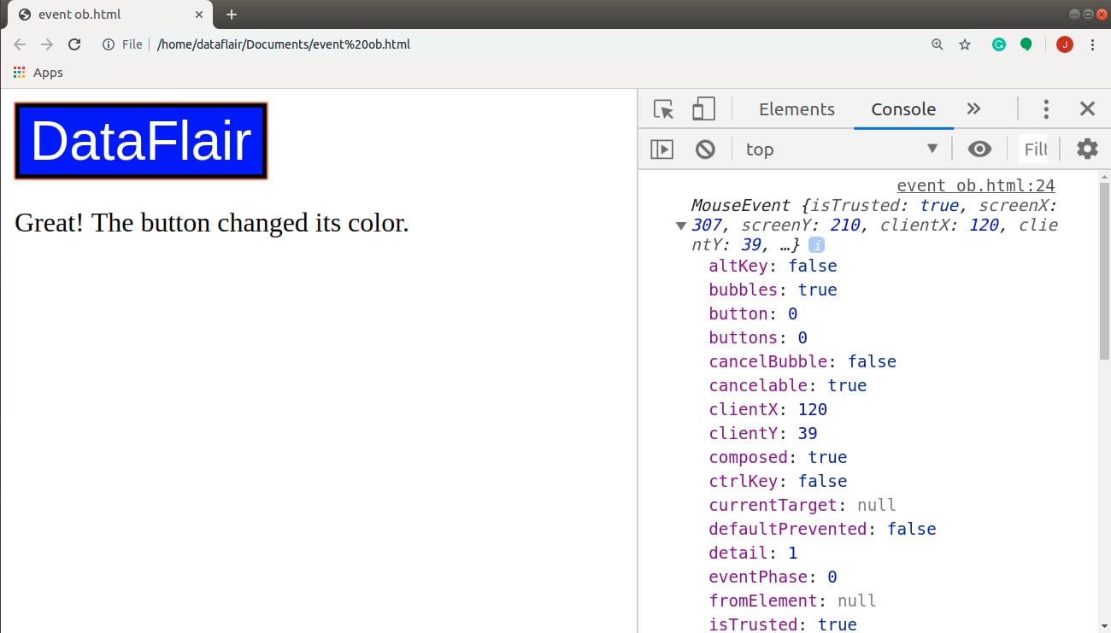Open DevTools customize and control menu
The width and height of the screenshot is (1111, 633).
click(x=1046, y=108)
